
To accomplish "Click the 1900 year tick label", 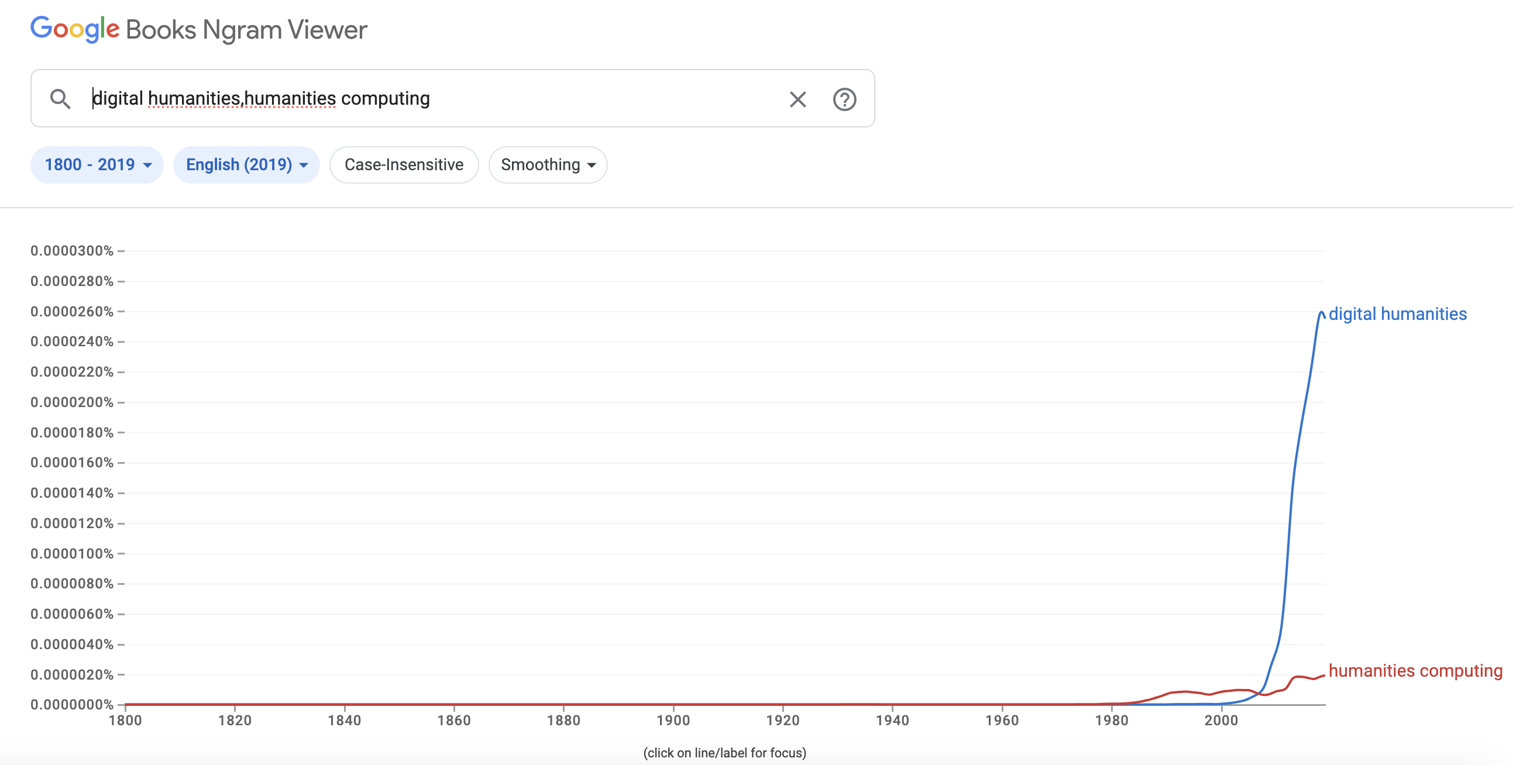I will pyautogui.click(x=673, y=720).
